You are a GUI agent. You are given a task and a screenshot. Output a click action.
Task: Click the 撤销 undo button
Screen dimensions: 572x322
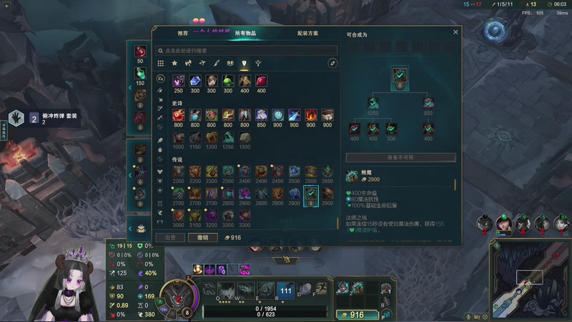click(x=203, y=238)
